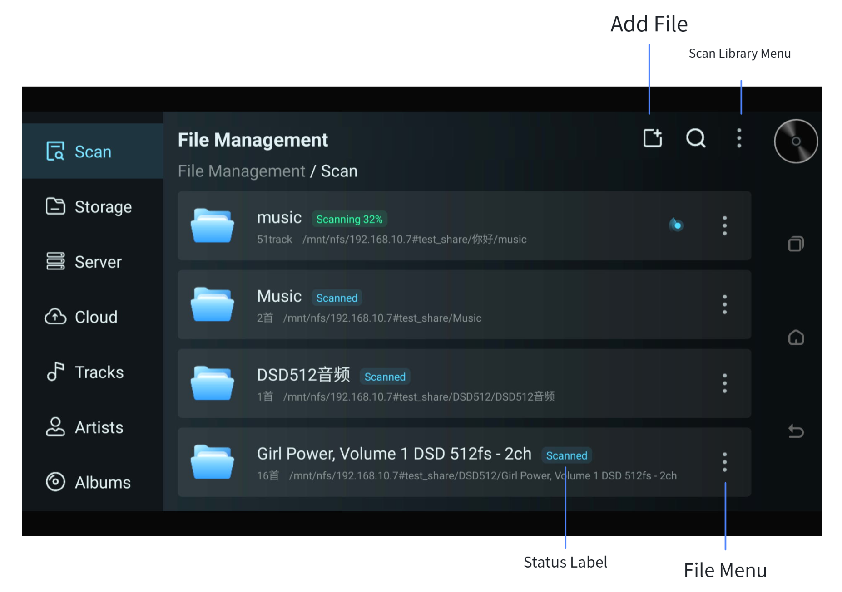Tap the back arrow icon
The width and height of the screenshot is (842, 592).
click(796, 431)
